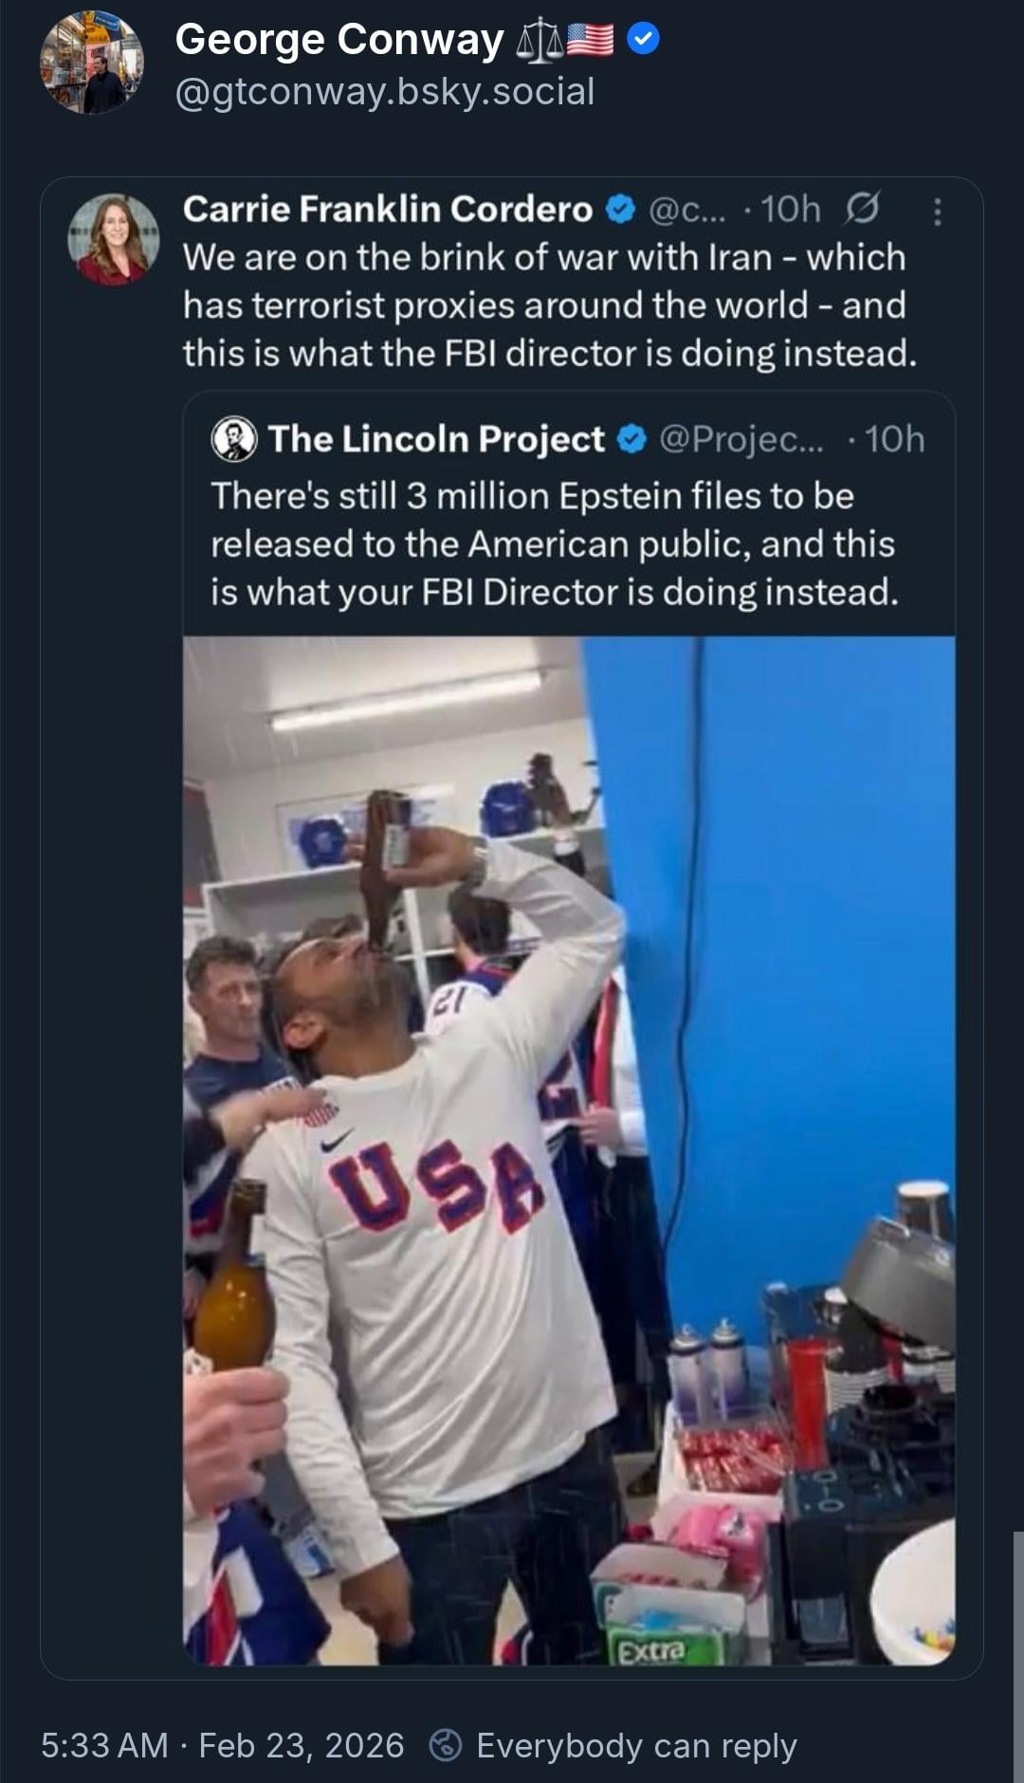Click the reply-settings icon near Everybody can reply
Viewport: 1024px width, 1783px height.
click(x=446, y=1745)
